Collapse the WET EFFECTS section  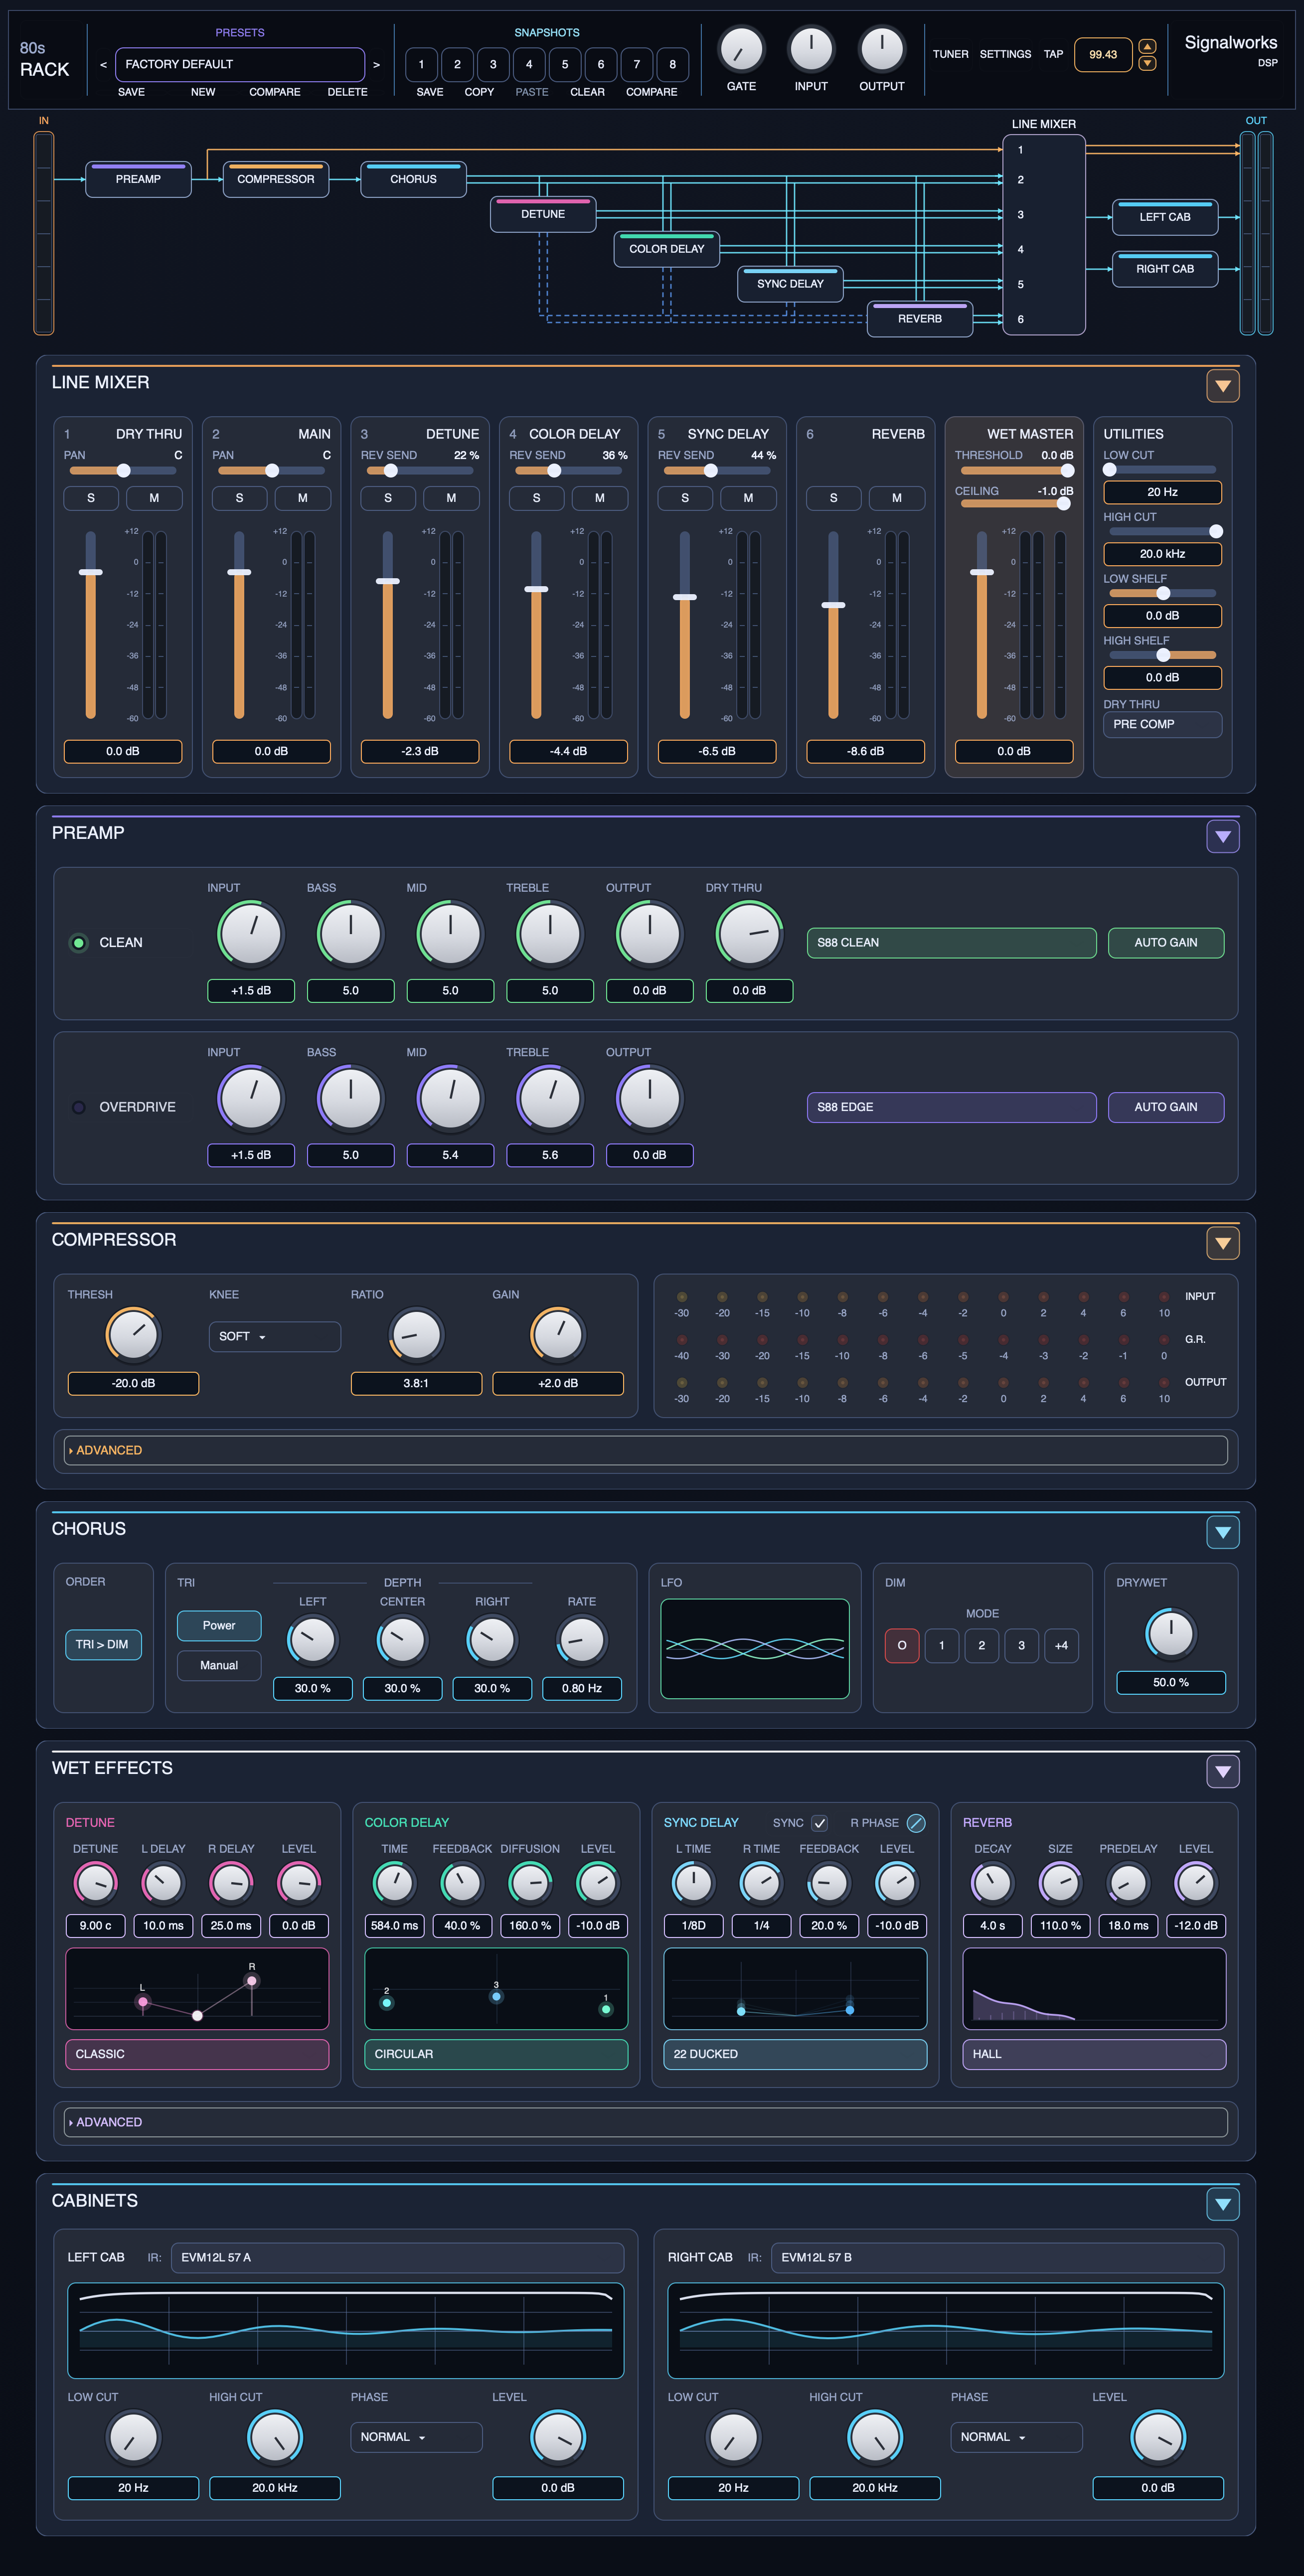pyautogui.click(x=1223, y=1771)
